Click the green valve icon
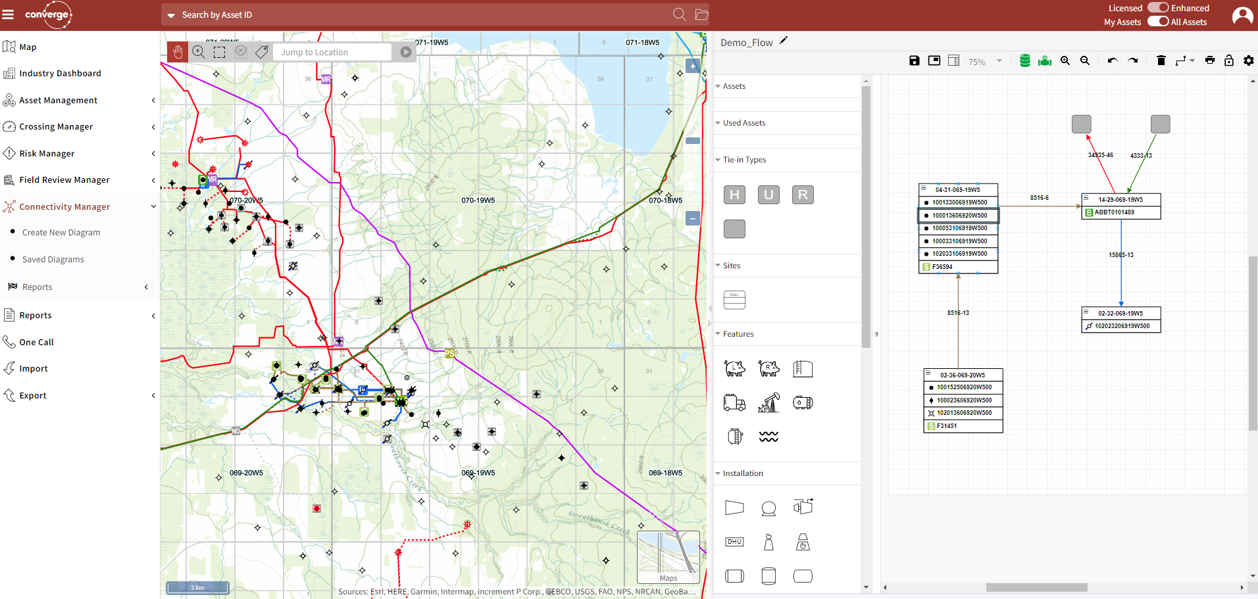1258x599 pixels. point(1045,60)
